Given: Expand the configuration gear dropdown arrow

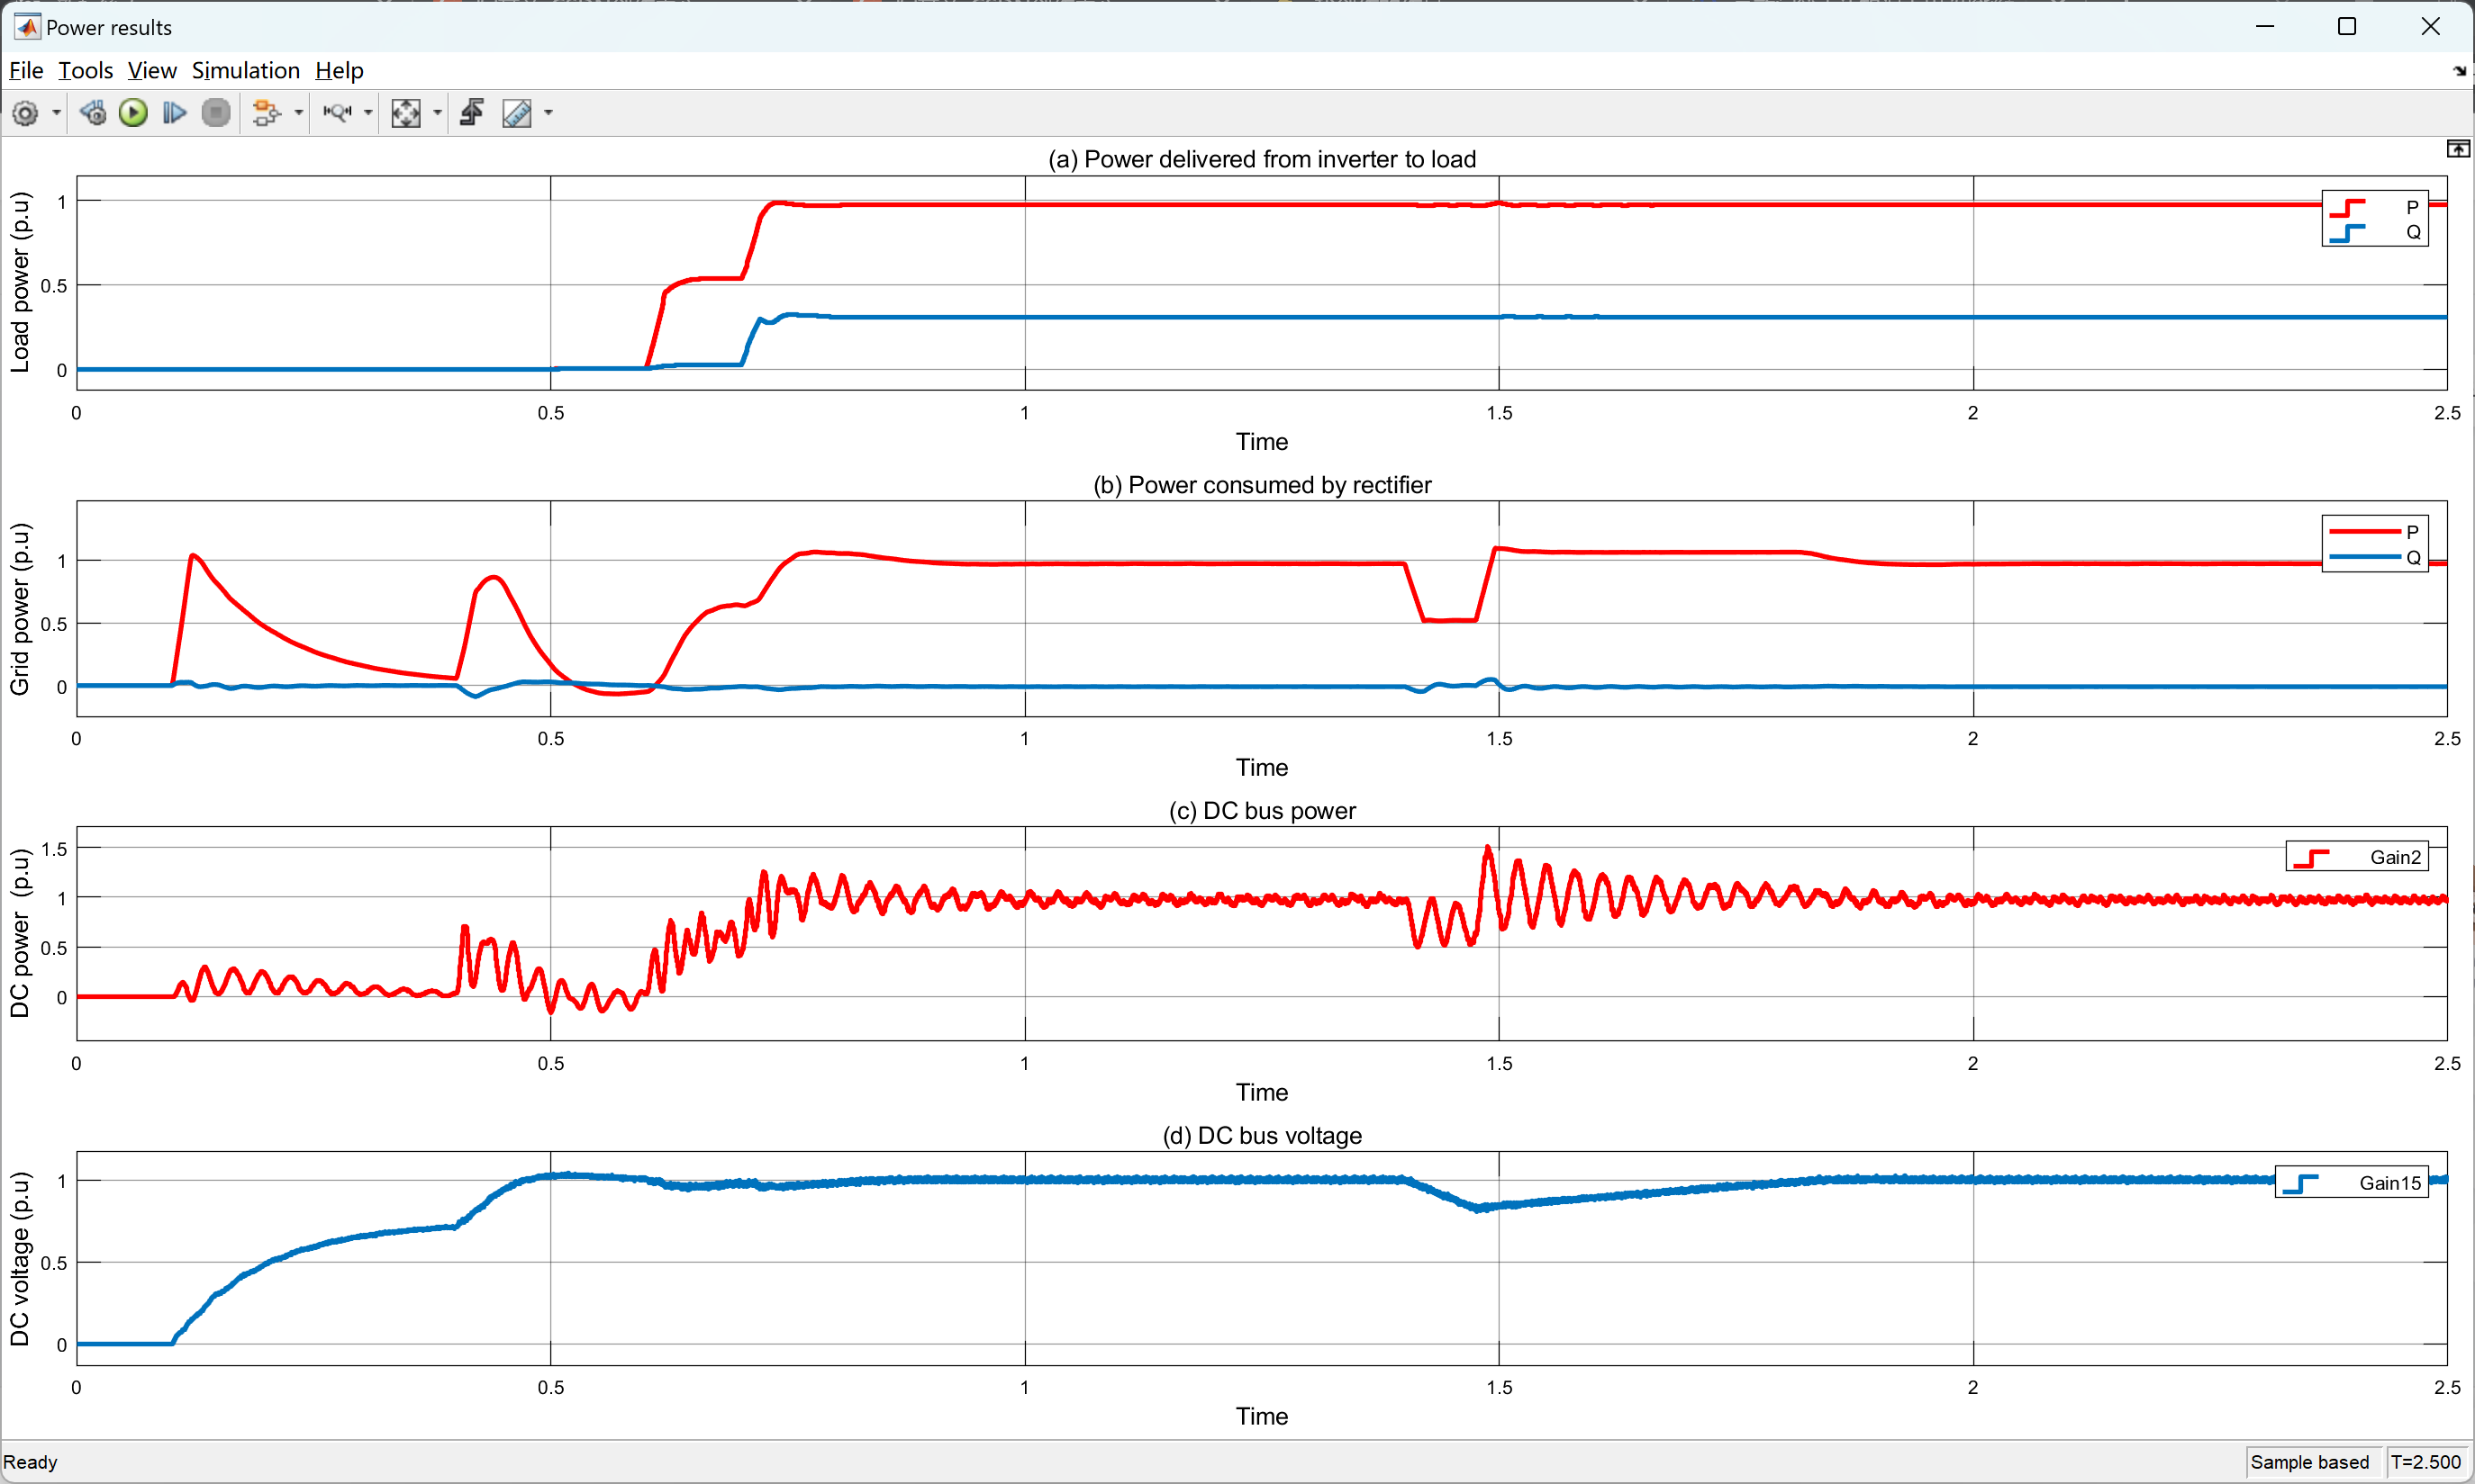Looking at the screenshot, I should tap(56, 113).
